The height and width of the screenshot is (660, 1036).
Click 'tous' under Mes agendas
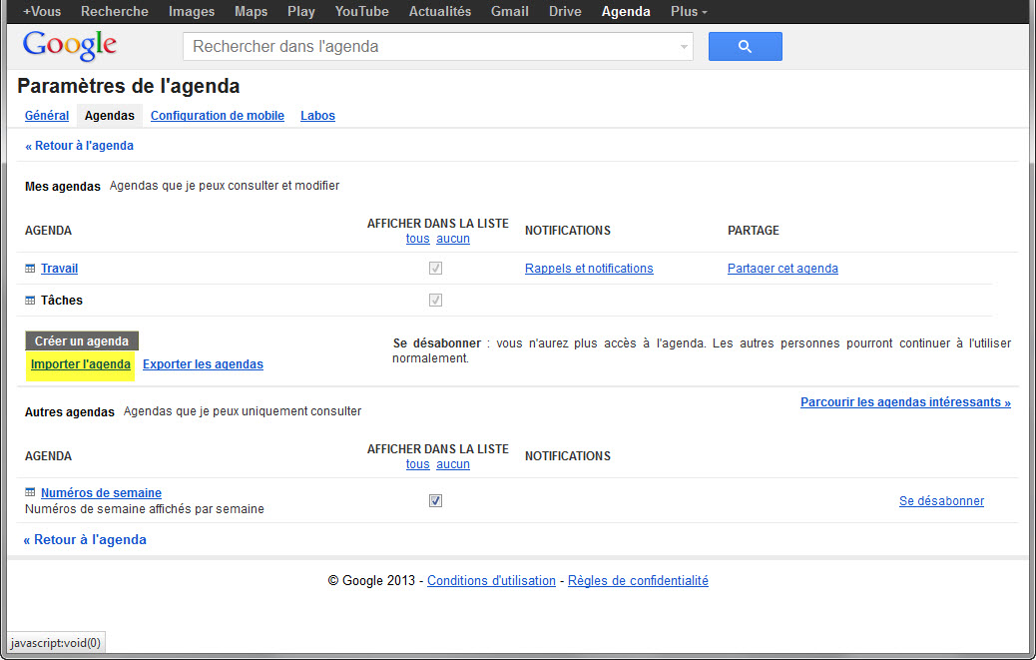417,239
